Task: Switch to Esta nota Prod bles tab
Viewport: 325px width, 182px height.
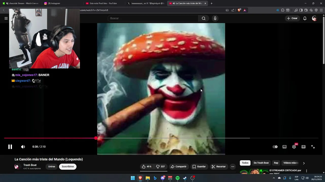Action: pyautogui.click(x=103, y=3)
